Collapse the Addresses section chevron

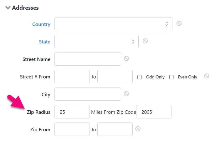click(8, 8)
